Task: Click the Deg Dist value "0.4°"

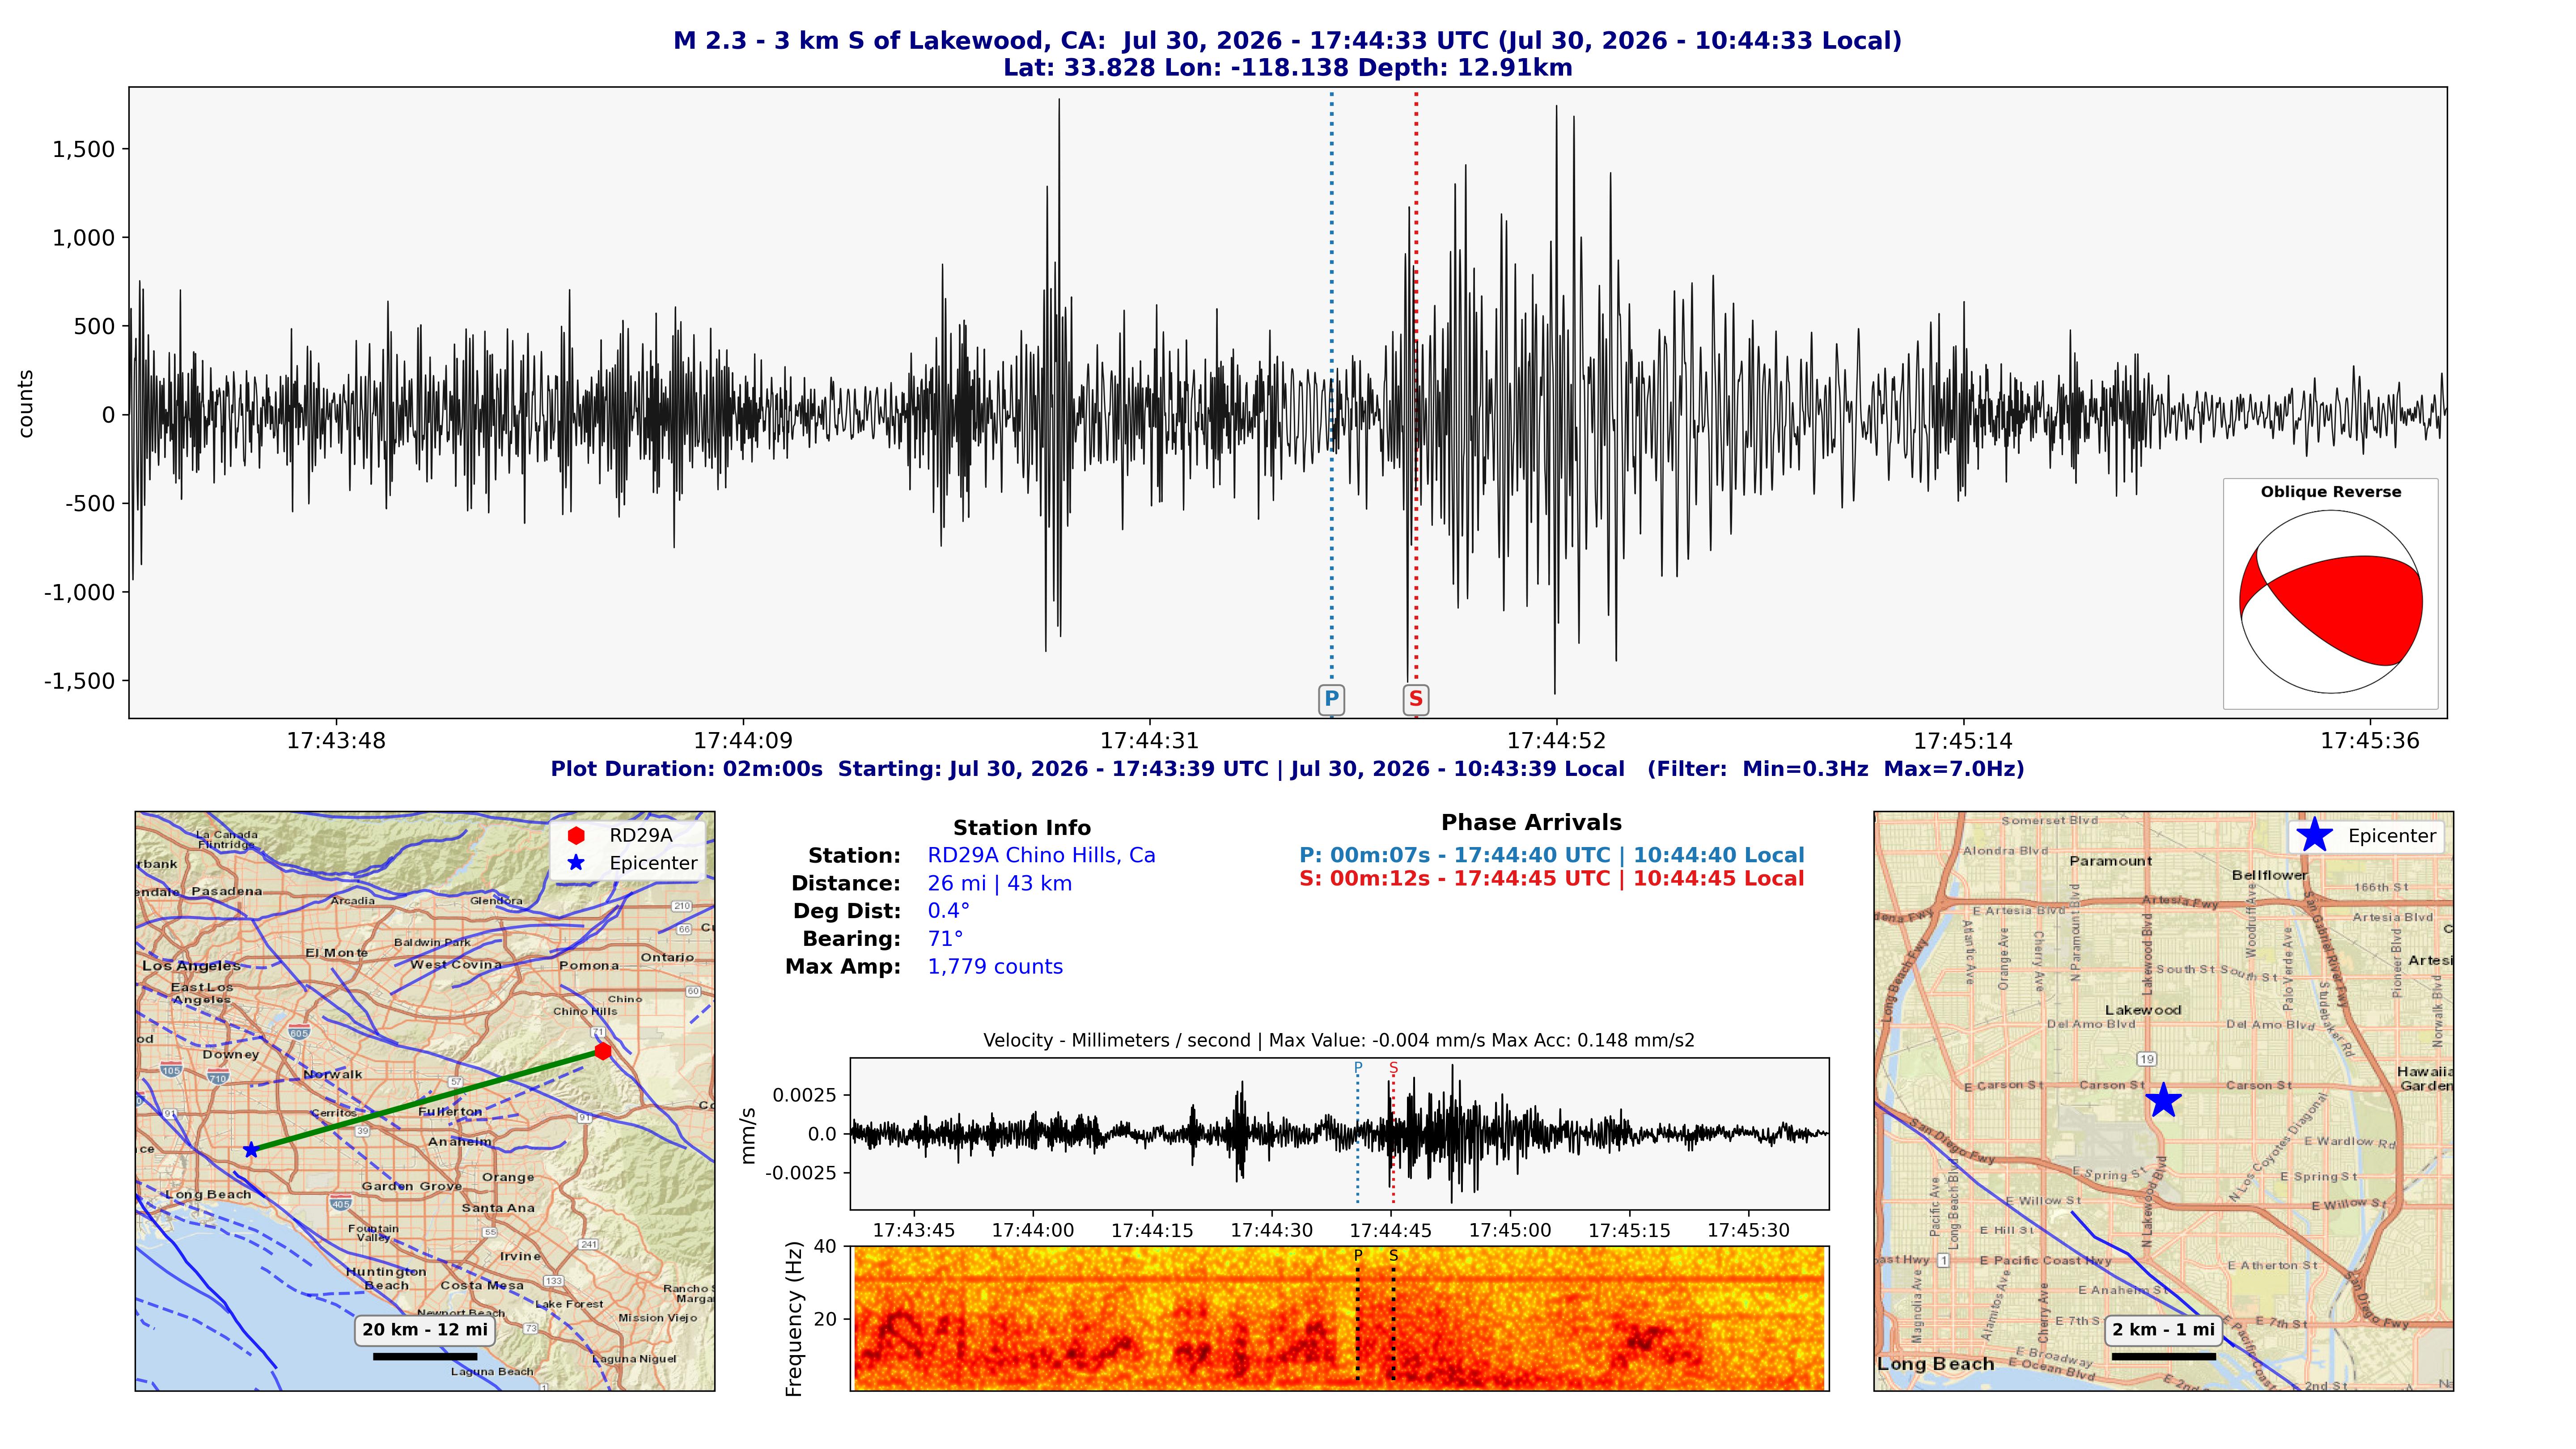Action: tap(948, 911)
